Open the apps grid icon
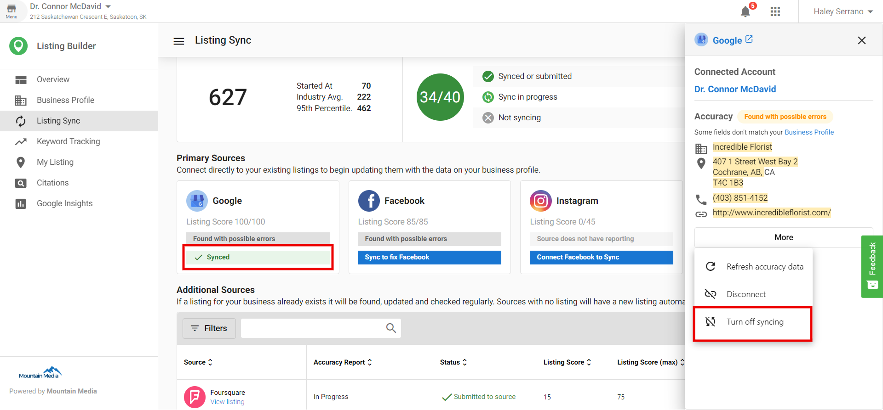Image resolution: width=883 pixels, height=410 pixels. click(775, 11)
